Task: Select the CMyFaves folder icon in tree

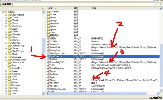Action: coord(9,40)
